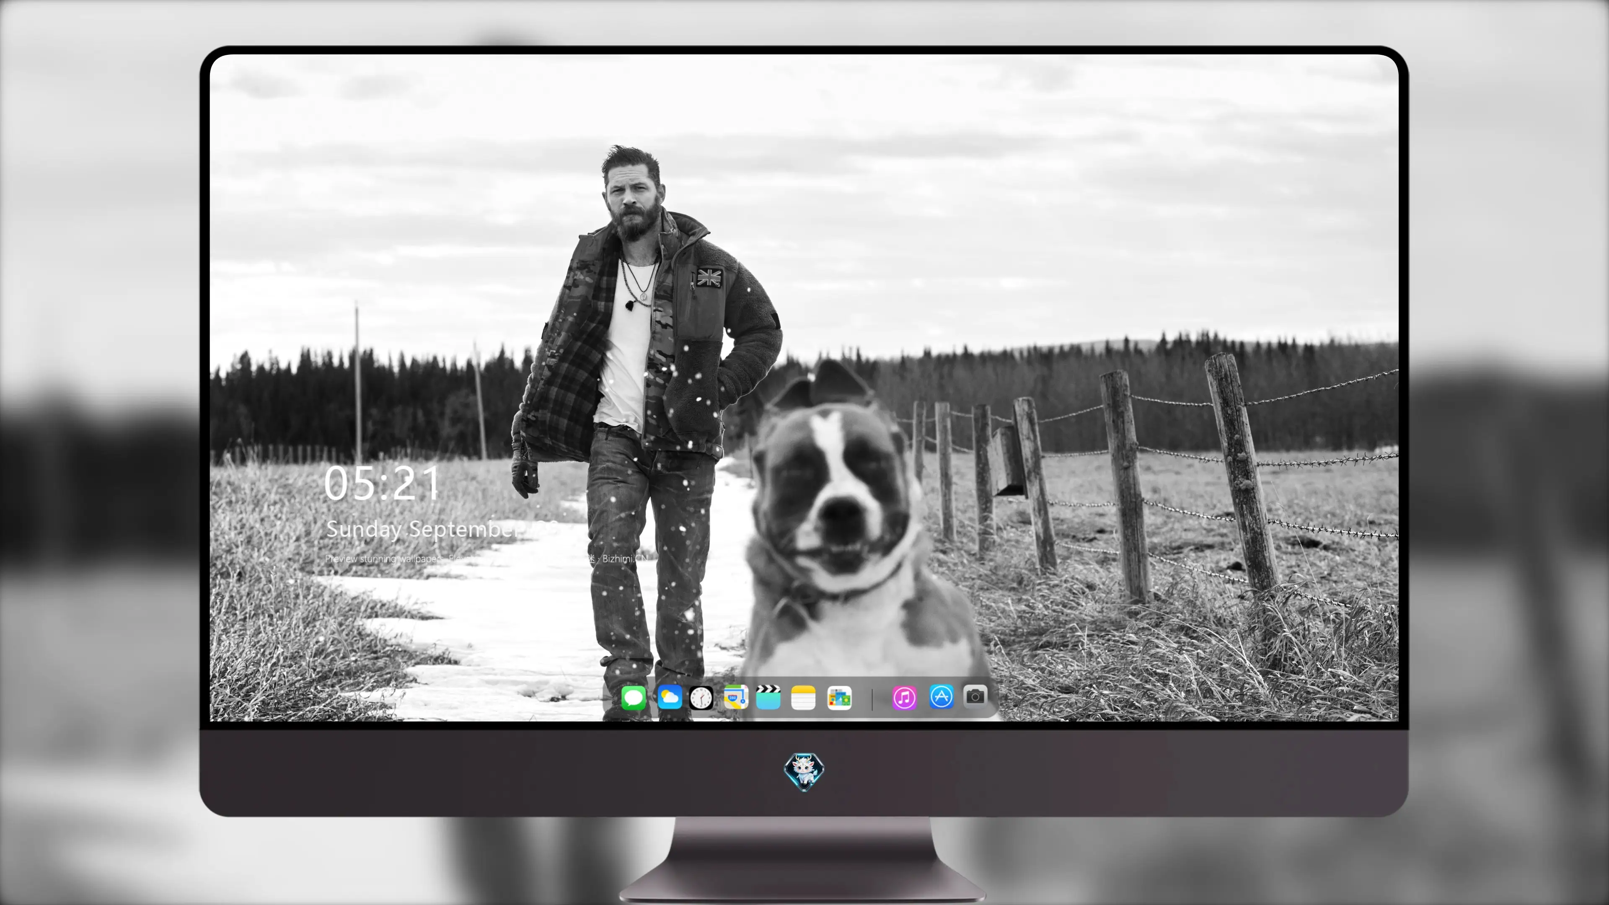Open the blue App Store icon in dock
The width and height of the screenshot is (1609, 905).
(x=941, y=696)
